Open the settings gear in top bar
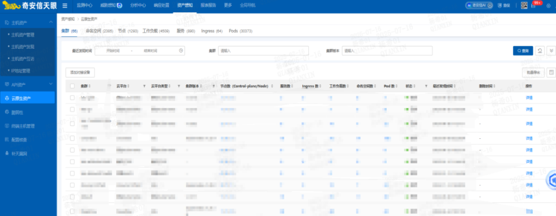 point(549,6)
